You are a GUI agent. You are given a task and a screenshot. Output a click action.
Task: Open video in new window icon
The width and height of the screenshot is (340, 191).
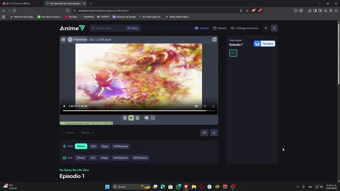[214, 40]
